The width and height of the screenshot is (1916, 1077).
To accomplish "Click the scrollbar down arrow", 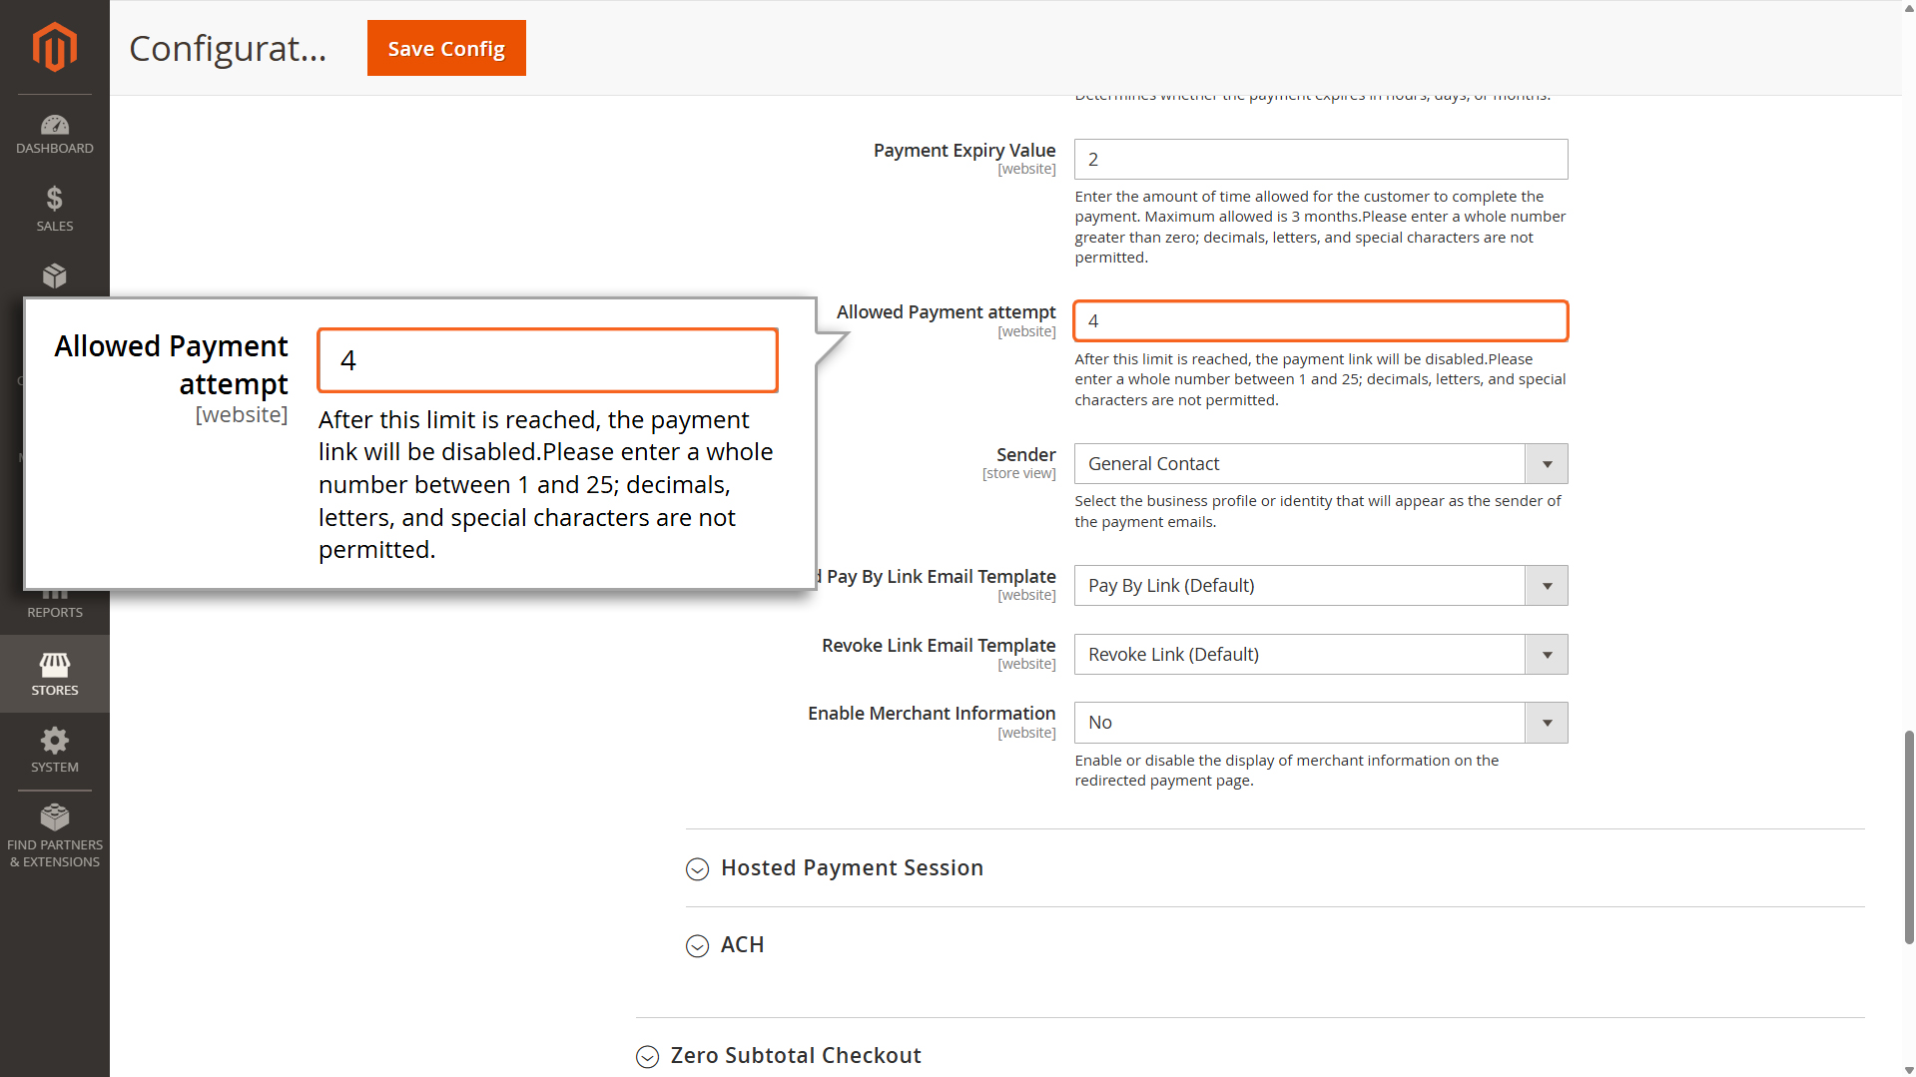I will tap(1909, 1070).
